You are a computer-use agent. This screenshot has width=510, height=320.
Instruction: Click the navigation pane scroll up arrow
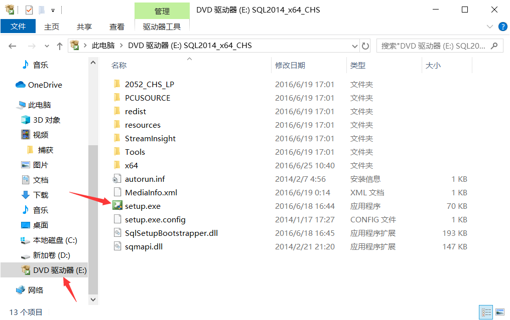[x=93, y=62]
